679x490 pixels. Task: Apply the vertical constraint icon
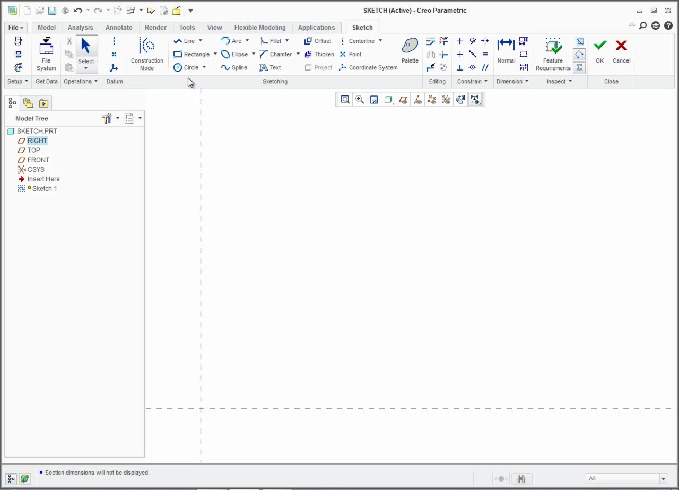(460, 41)
